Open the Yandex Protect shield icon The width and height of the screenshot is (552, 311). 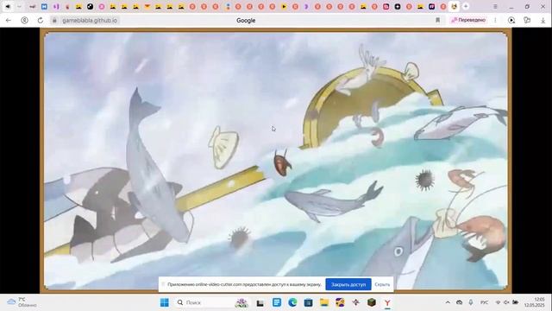point(25,21)
